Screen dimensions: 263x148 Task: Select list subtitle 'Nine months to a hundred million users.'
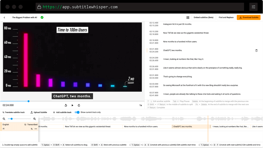tap(180, 41)
